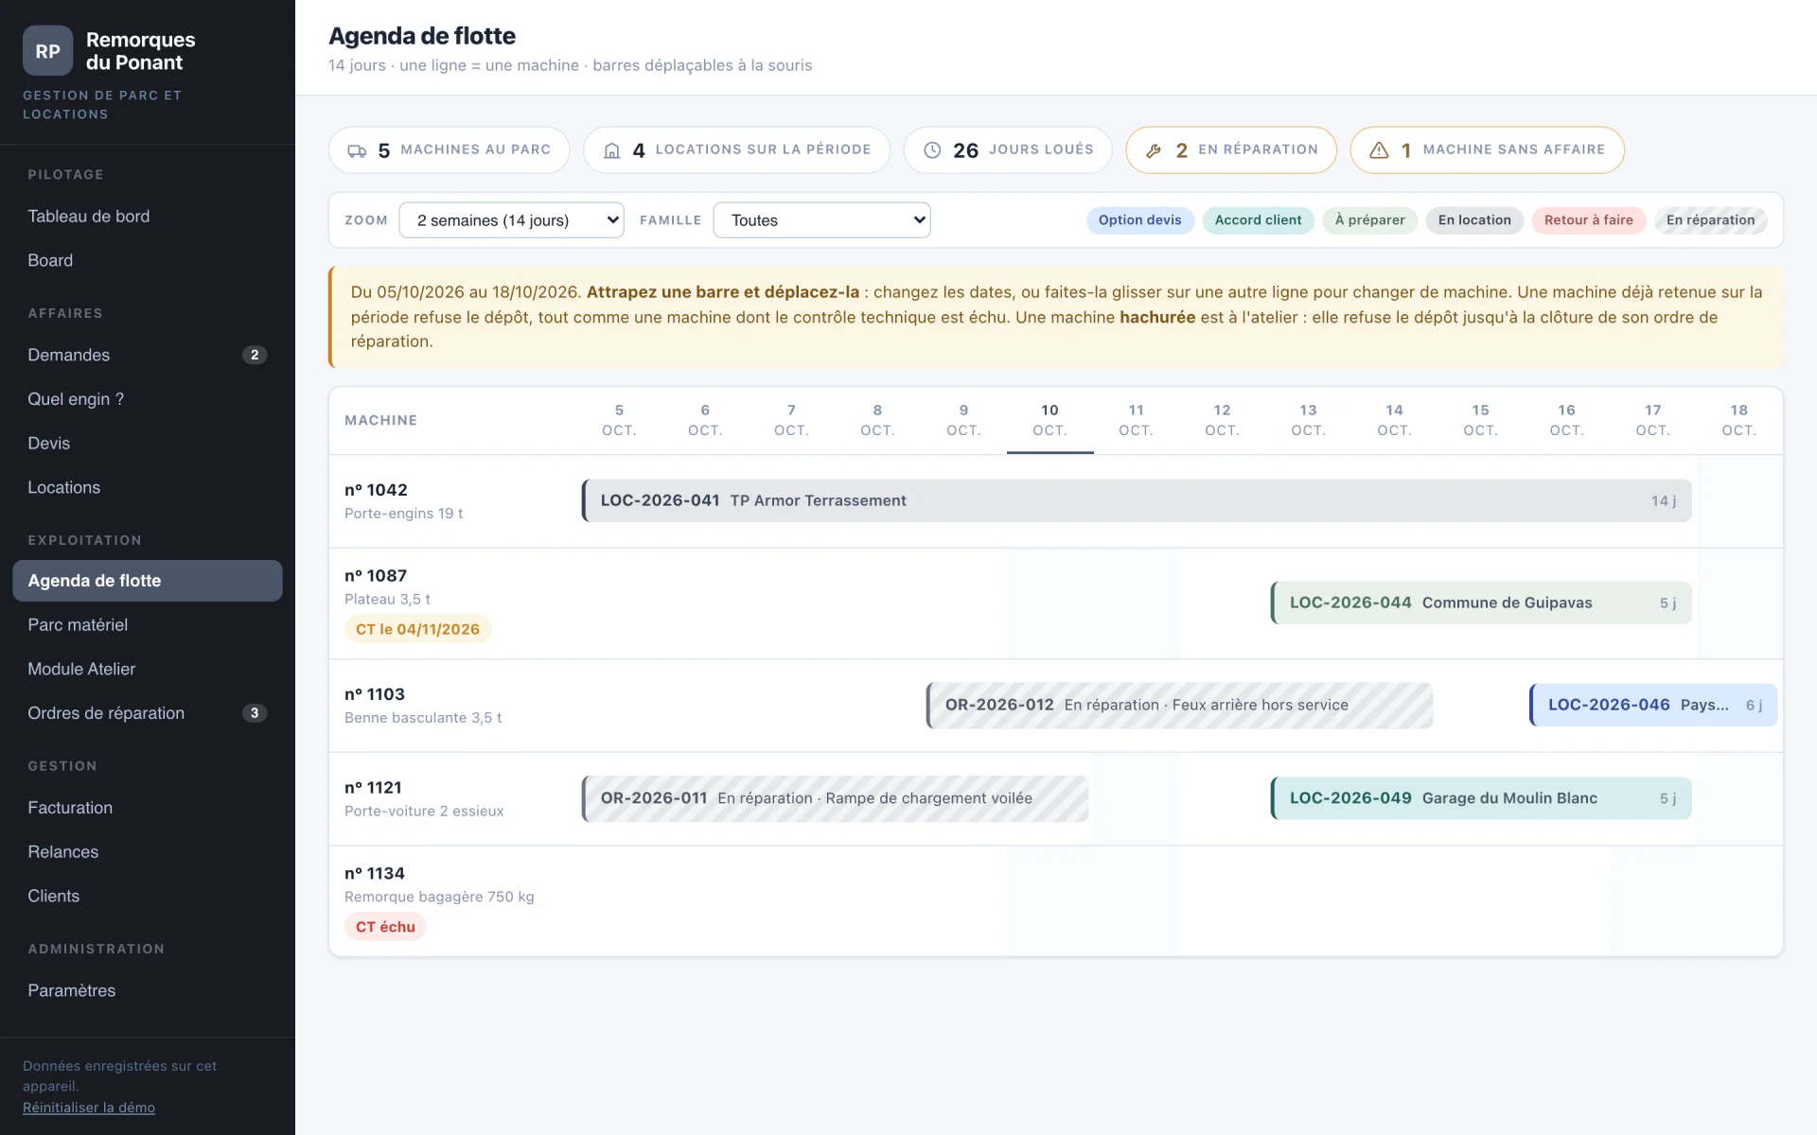The image size is (1817, 1135).
Task: Select LOC-2026-044 Commune de Guipavas bar
Action: click(x=1481, y=602)
